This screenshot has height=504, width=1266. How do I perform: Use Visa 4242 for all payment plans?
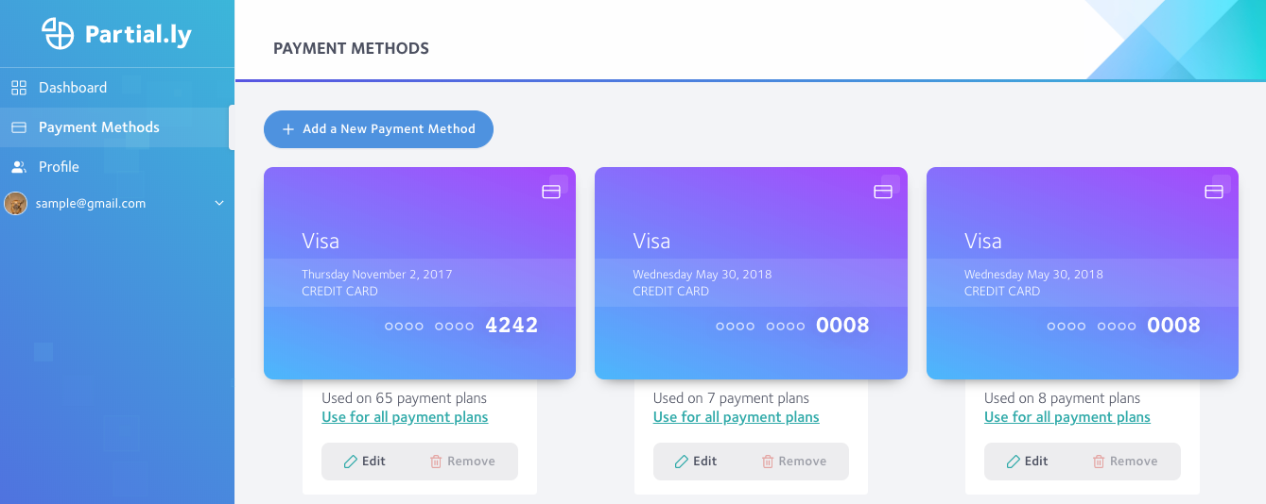point(405,417)
